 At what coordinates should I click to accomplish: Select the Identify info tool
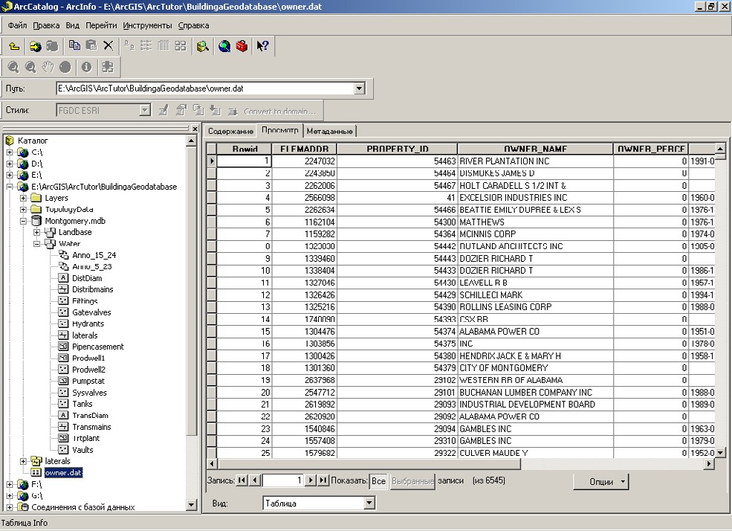[86, 67]
